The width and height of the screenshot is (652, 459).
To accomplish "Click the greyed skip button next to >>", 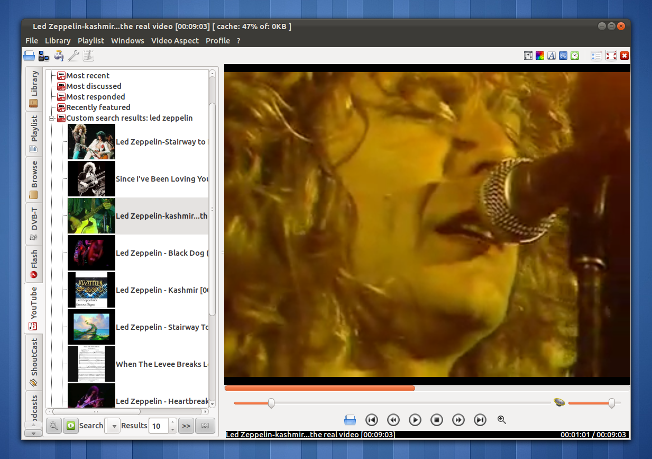I will [205, 426].
